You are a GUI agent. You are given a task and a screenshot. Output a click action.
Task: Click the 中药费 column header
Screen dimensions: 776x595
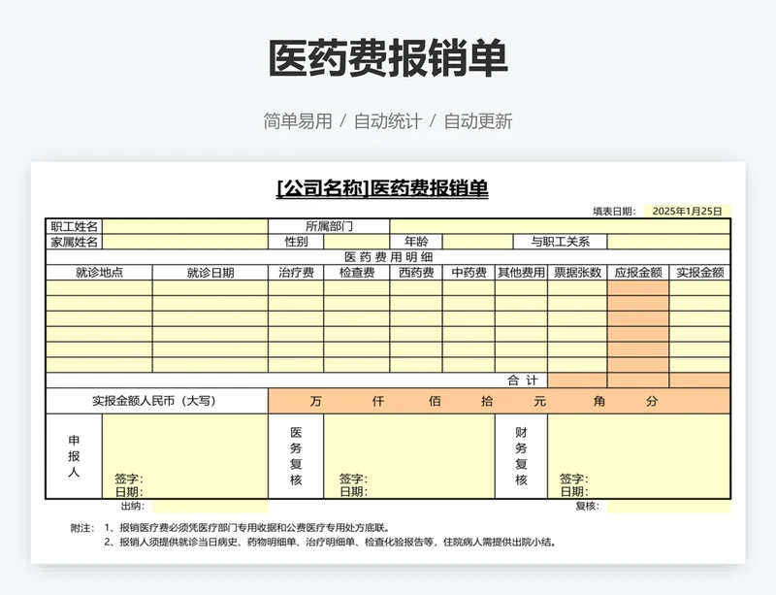(469, 273)
